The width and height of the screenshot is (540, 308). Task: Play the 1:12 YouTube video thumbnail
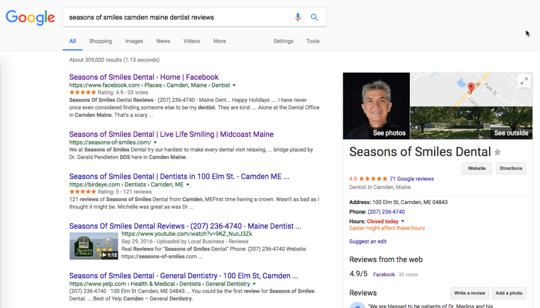point(94,246)
